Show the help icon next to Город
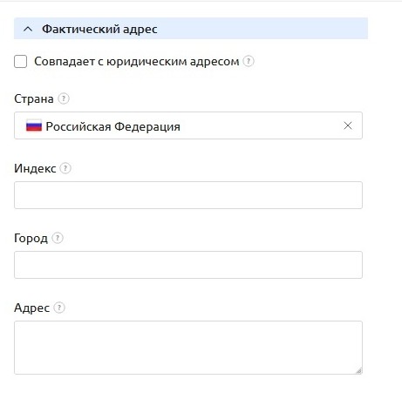Viewport: 402px width, 406px height. pyautogui.click(x=58, y=238)
